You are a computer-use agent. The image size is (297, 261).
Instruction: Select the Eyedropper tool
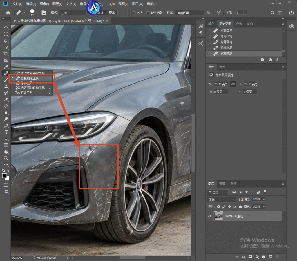click(x=6, y=67)
